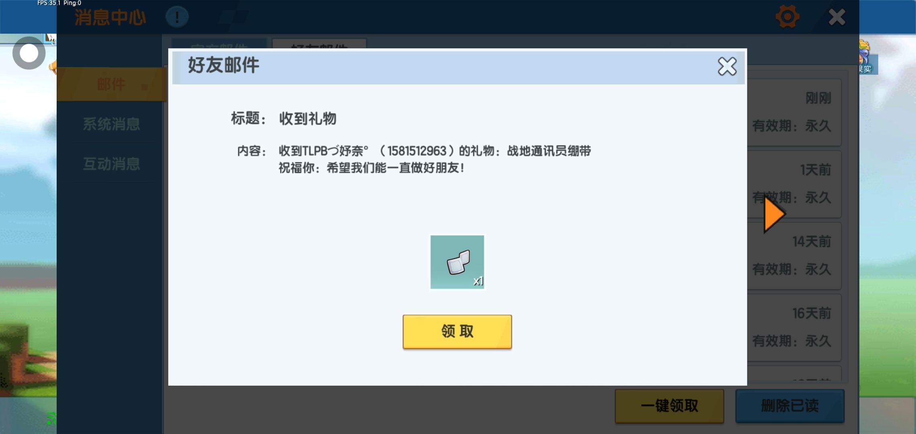Select the mail entry from 16天前

(794, 328)
